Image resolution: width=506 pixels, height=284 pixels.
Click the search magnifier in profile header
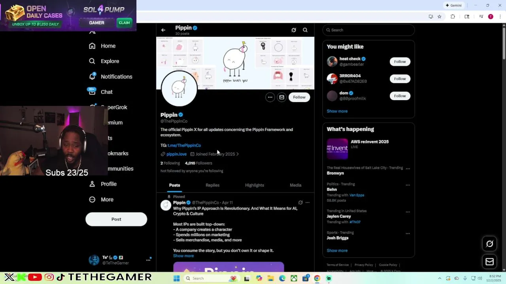pyautogui.click(x=305, y=30)
